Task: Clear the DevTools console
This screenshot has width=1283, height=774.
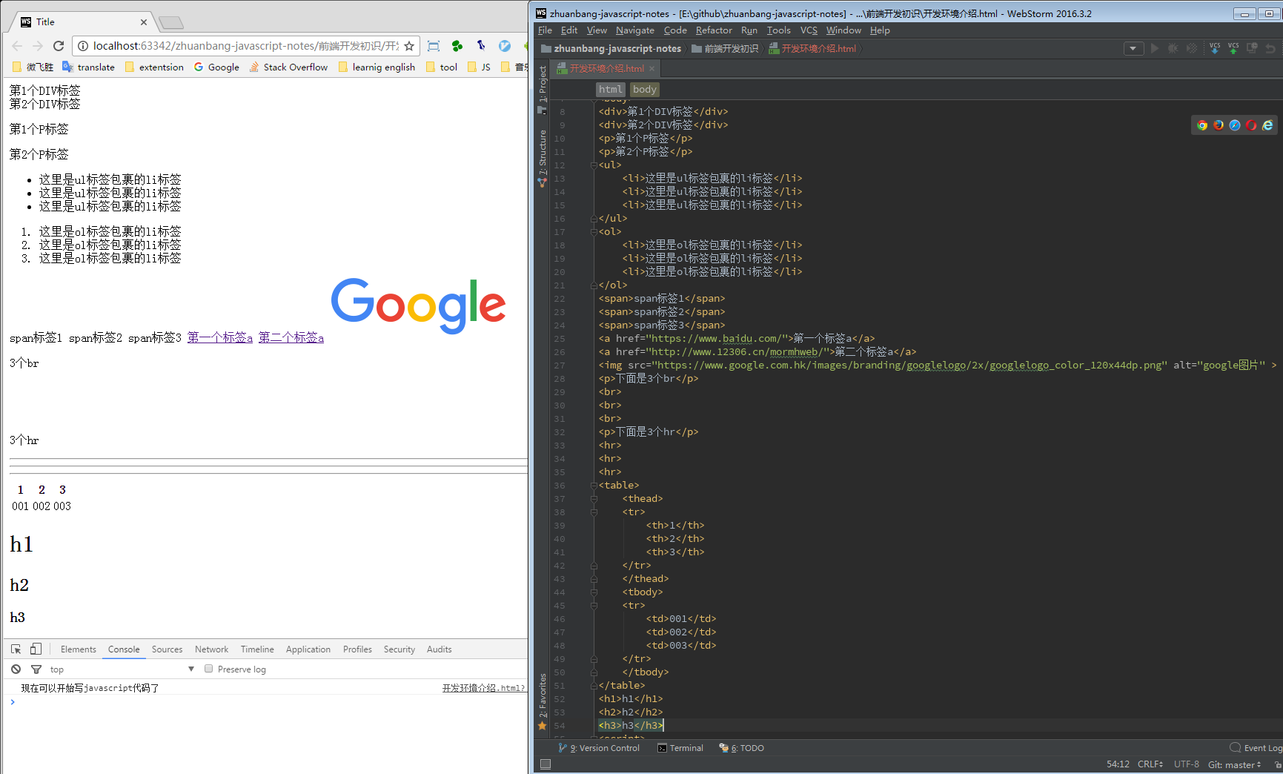Action: click(x=16, y=669)
